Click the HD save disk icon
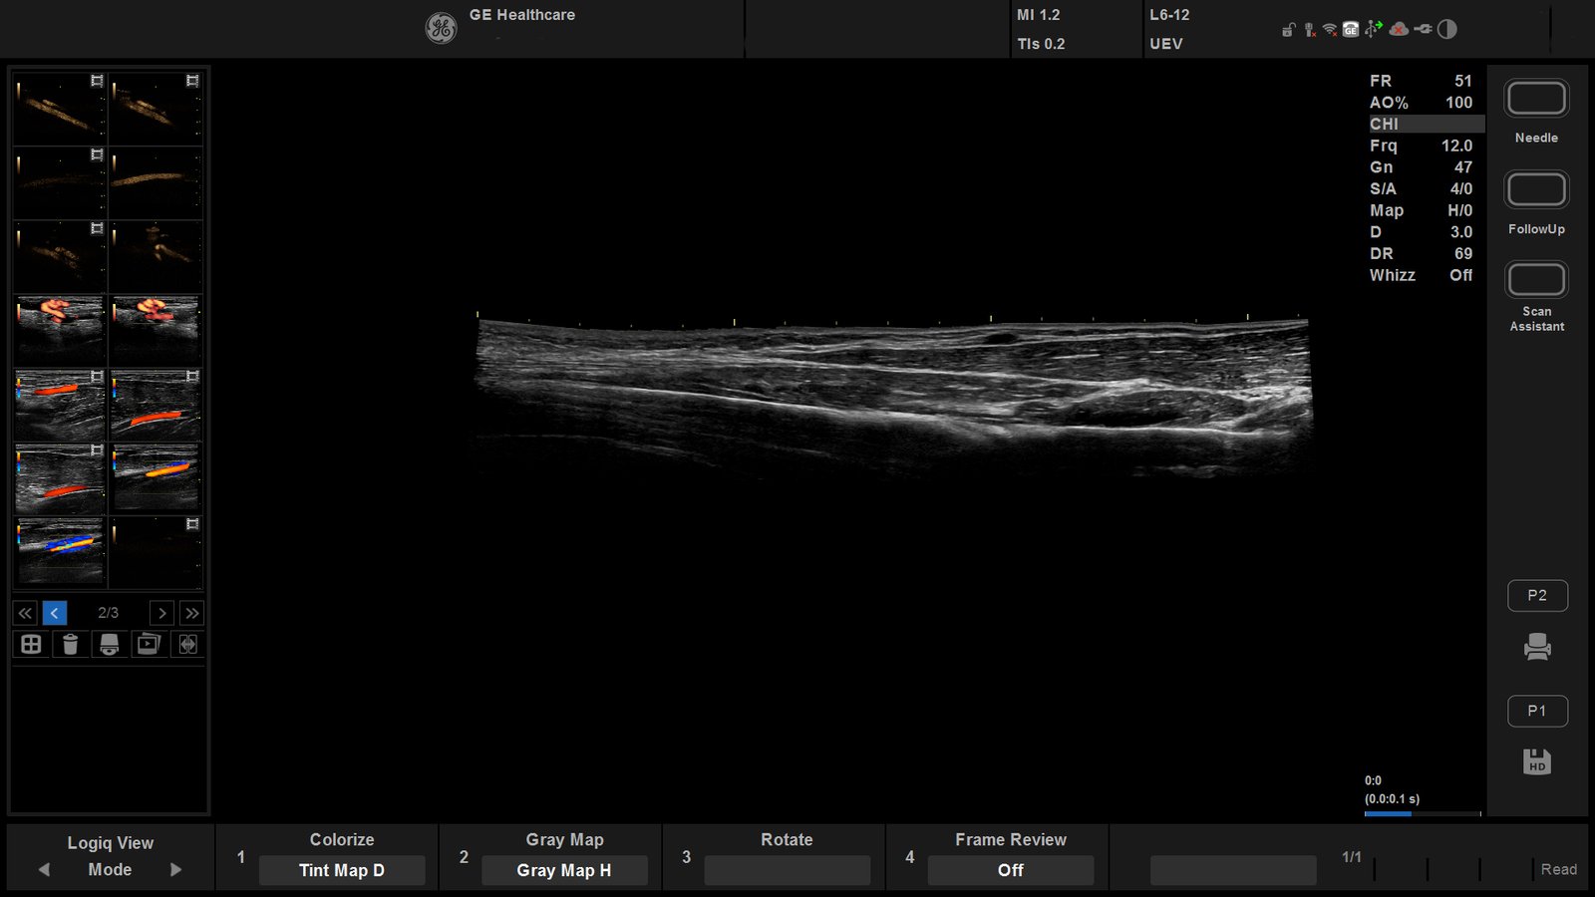 (x=1537, y=762)
